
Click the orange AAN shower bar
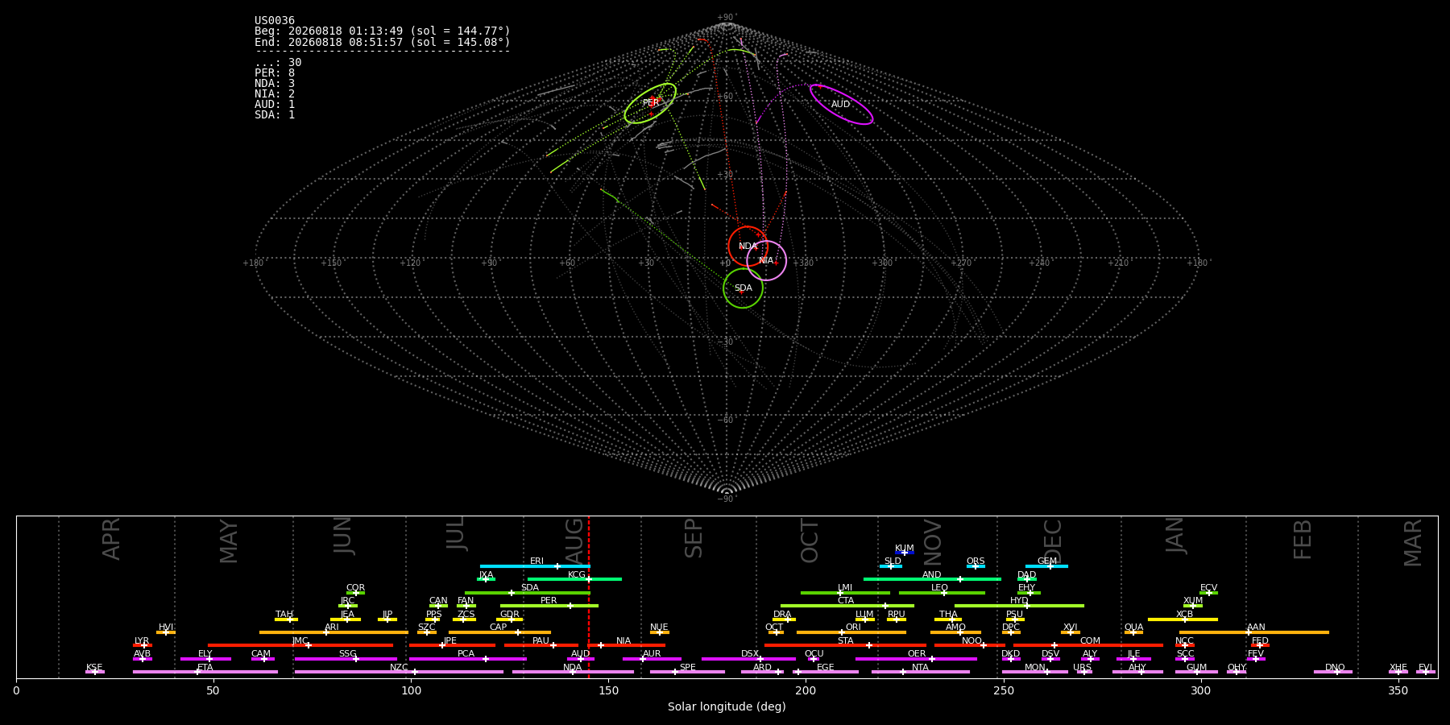coord(1254,632)
